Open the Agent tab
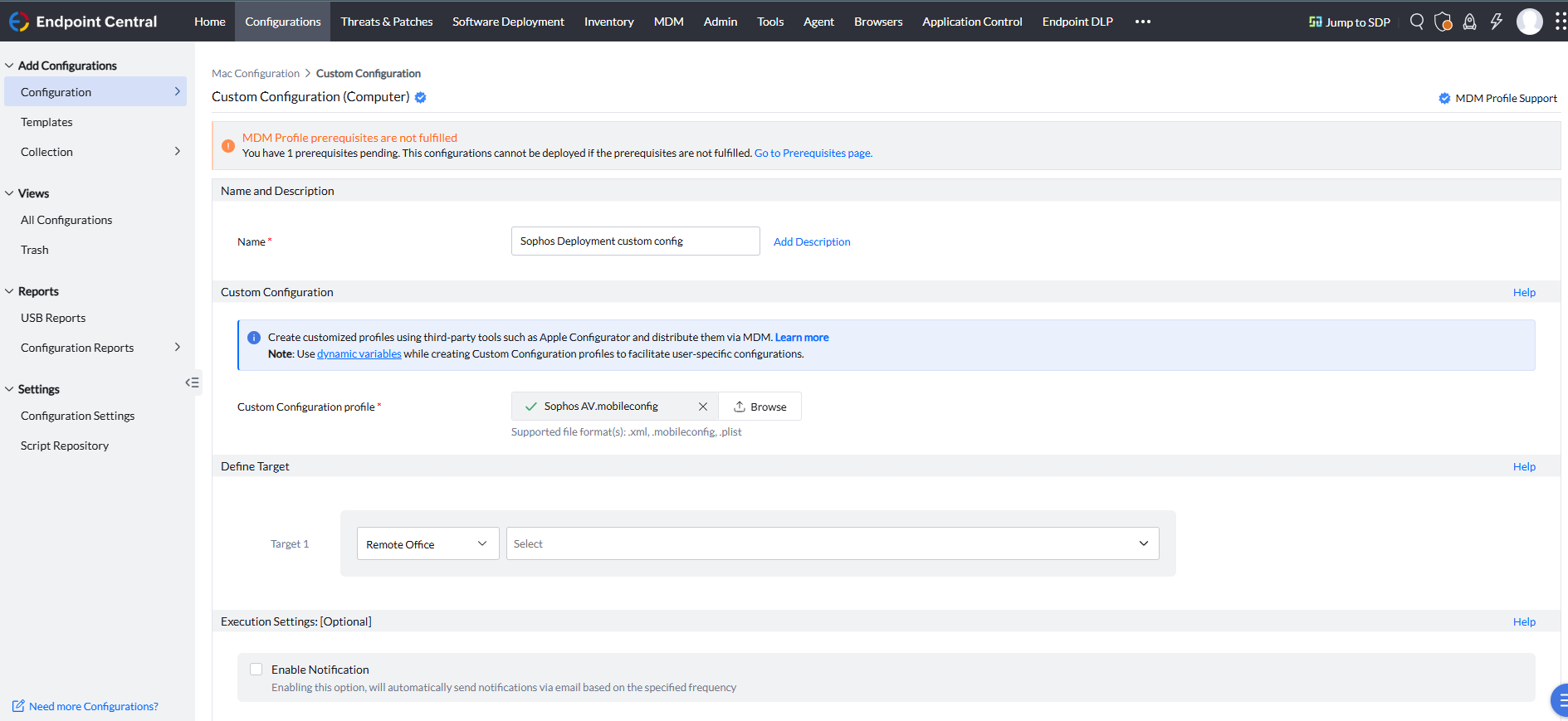The image size is (1568, 721). click(818, 22)
